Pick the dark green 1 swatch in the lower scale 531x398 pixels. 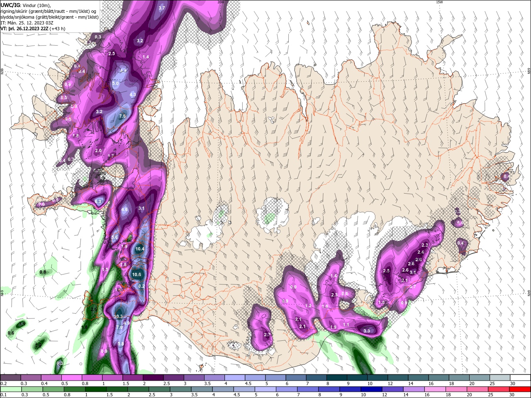tap(95, 389)
